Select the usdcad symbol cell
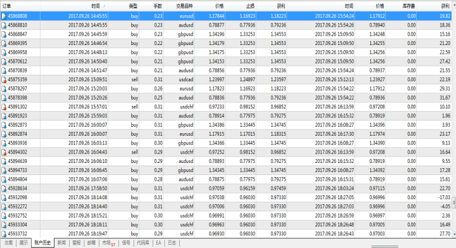The image size is (456, 248). (x=186, y=79)
